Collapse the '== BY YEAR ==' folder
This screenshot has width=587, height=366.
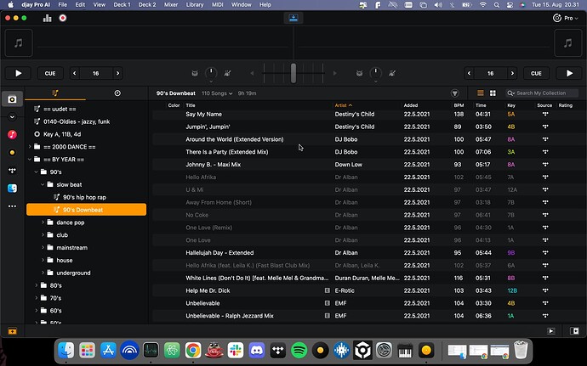(30, 160)
